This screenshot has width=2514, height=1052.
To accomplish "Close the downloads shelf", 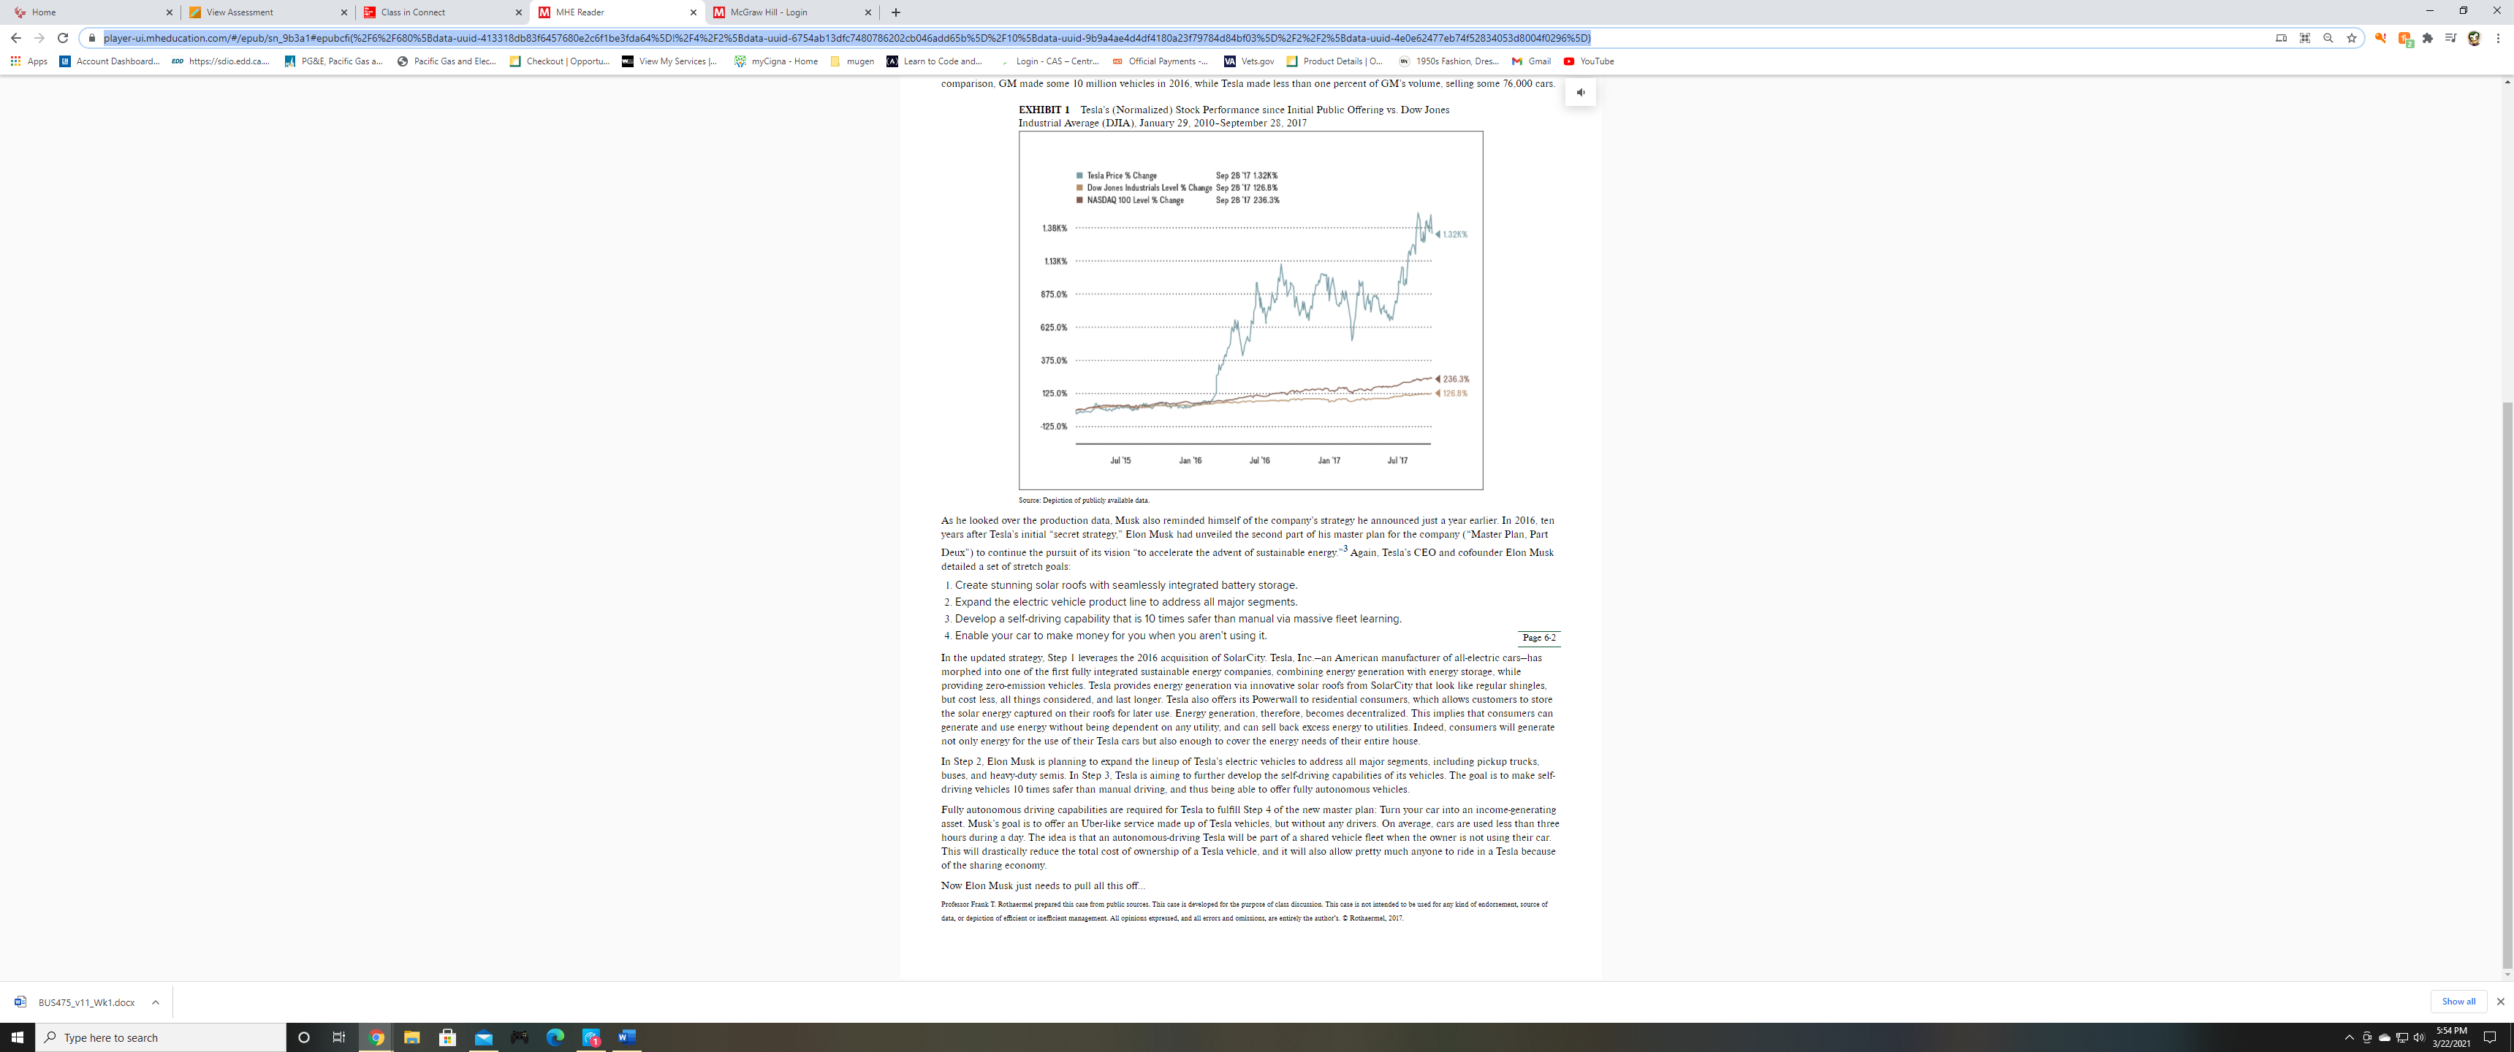I will 2500,1002.
